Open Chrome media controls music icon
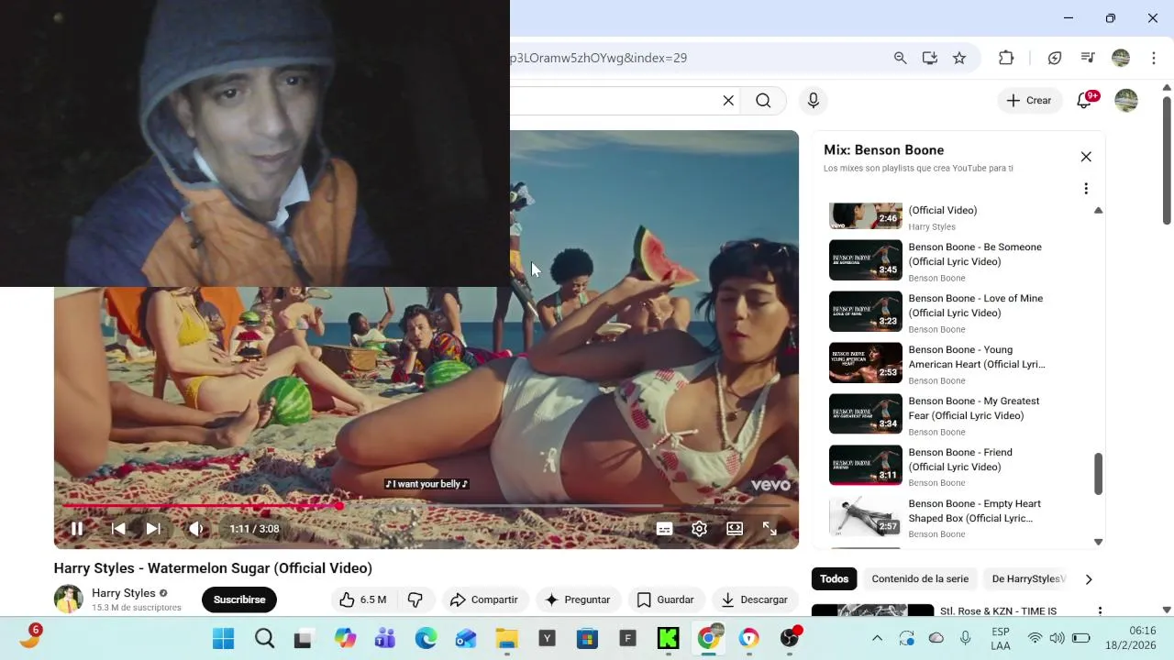Image resolution: width=1174 pixels, height=660 pixels. point(1088,58)
